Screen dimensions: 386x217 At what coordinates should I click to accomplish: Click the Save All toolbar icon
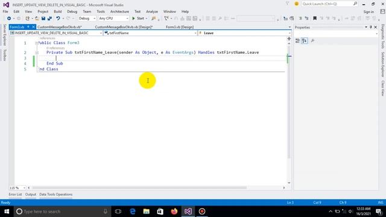click(x=49, y=18)
